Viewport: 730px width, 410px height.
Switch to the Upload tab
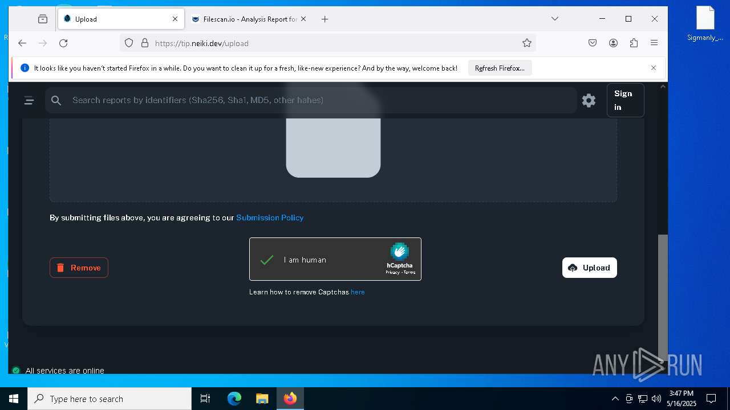[x=120, y=19]
